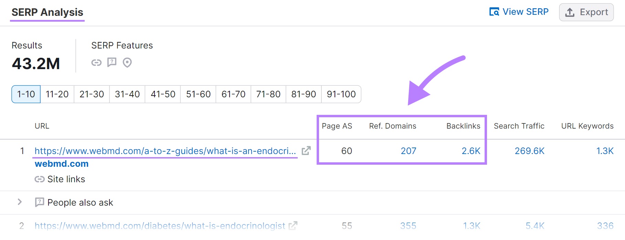Click the Page AS column header
The width and height of the screenshot is (625, 240).
click(x=337, y=126)
